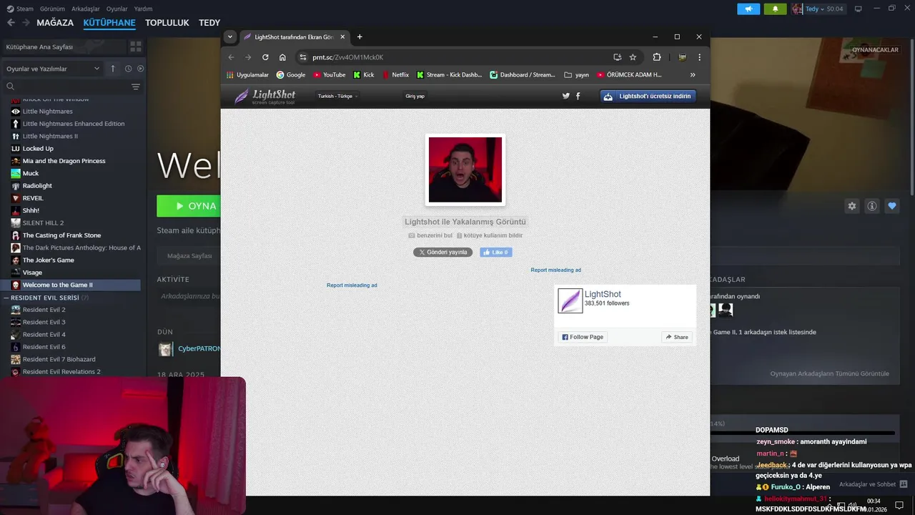This screenshot has height=515, width=915.
Task: Open the yayın bookmarks folder
Action: (576, 74)
